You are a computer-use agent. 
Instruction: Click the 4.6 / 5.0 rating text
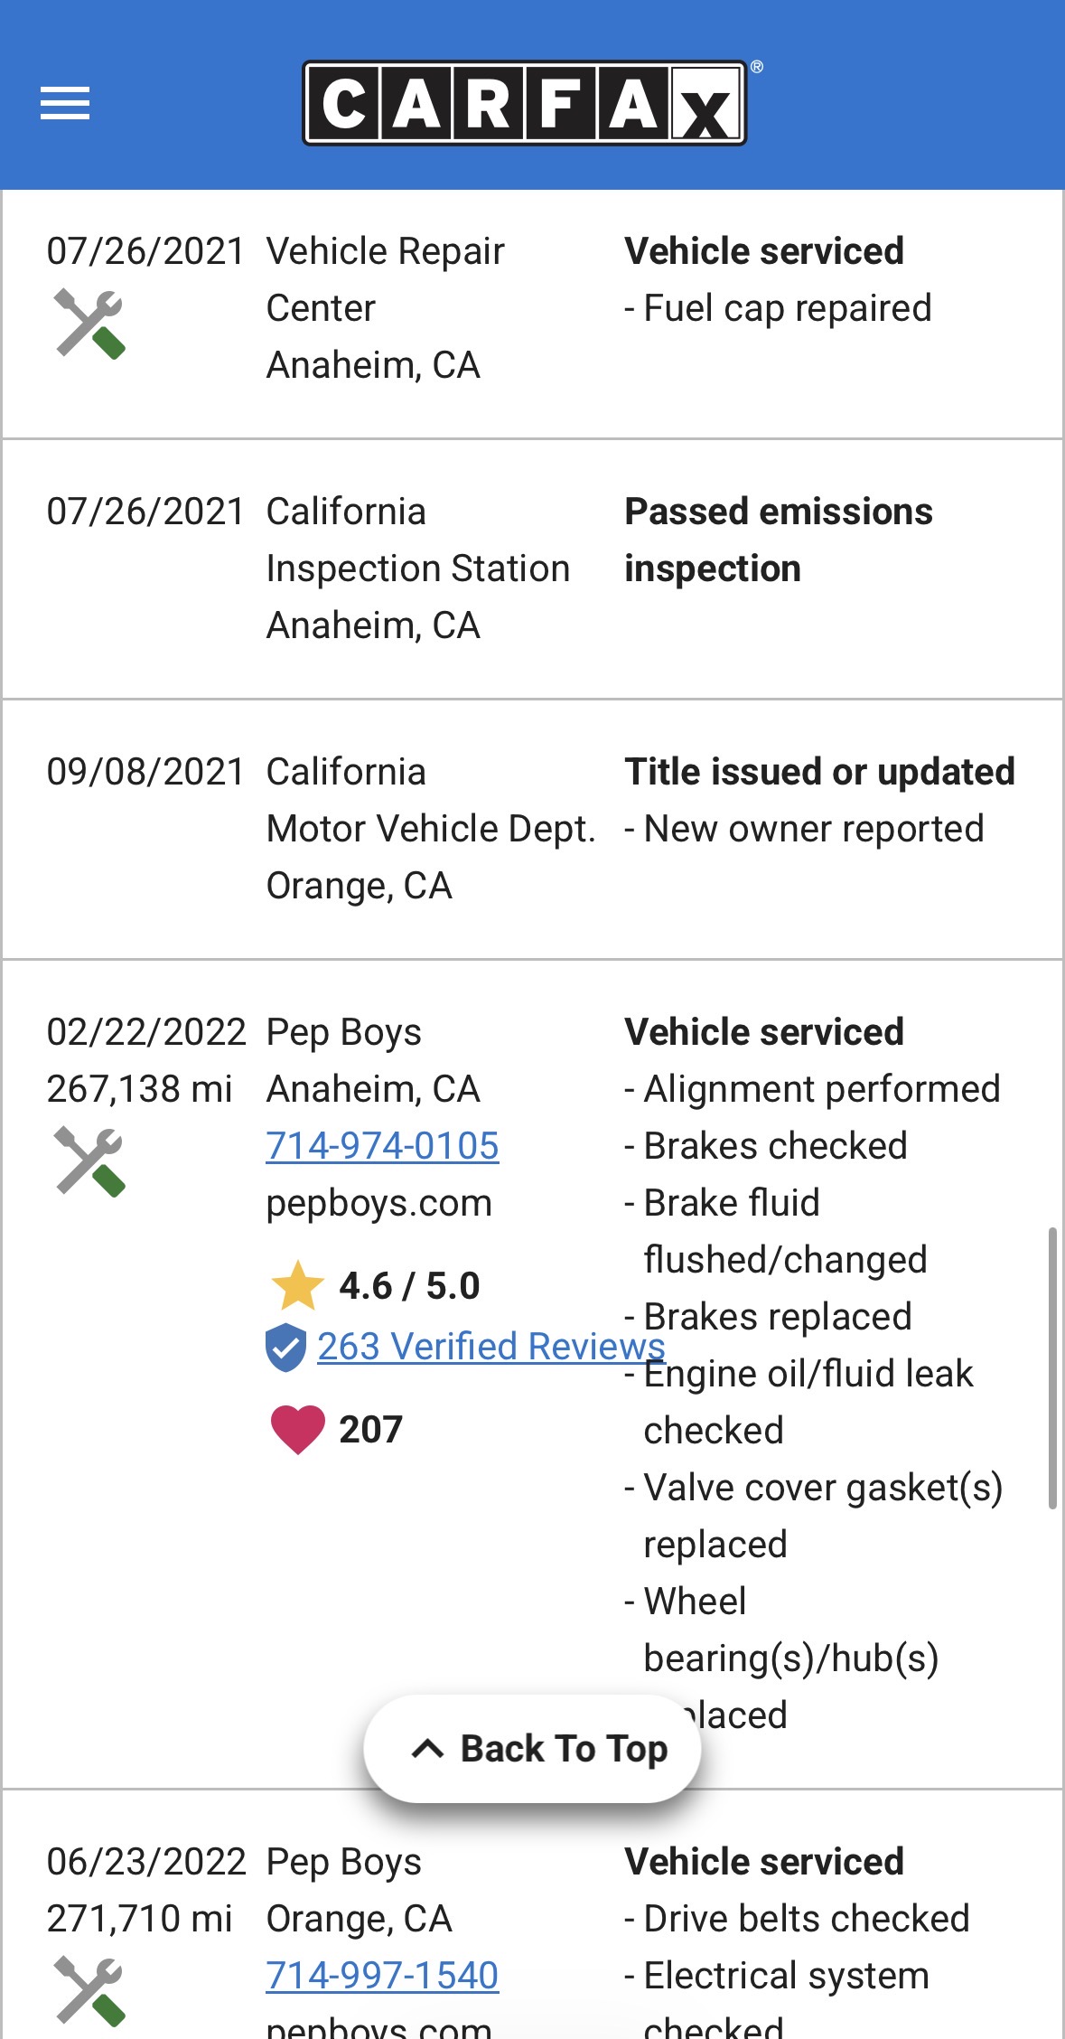409,1286
